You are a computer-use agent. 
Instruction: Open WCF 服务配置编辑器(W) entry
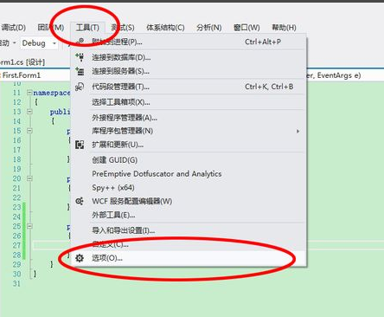click(x=189, y=201)
